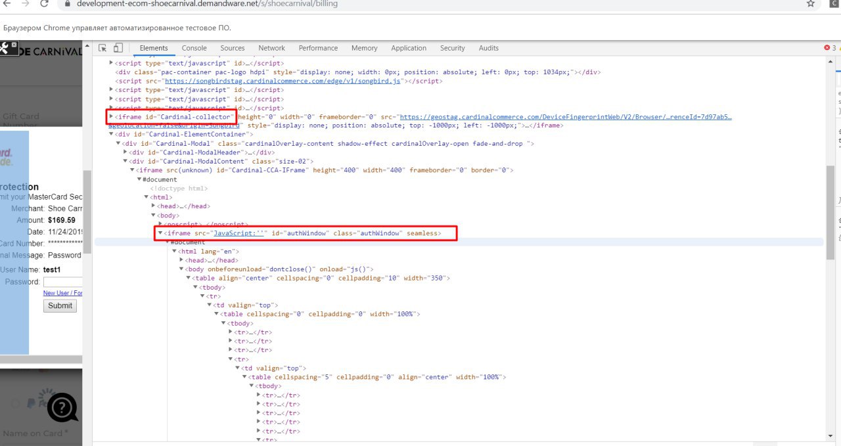Open the Sources tab

[233, 48]
